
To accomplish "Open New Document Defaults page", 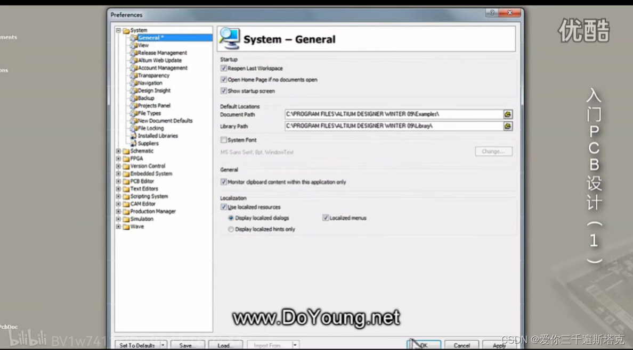I will click(x=165, y=121).
